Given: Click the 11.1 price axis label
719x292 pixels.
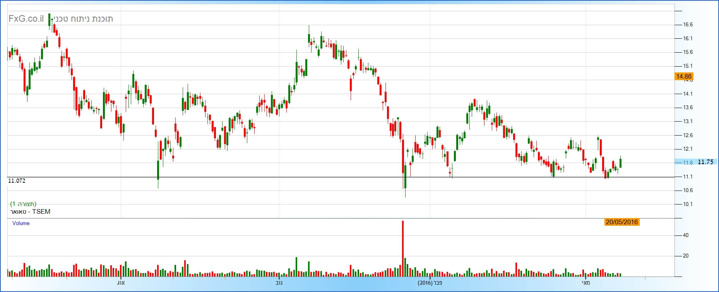Looking at the screenshot, I should click(688, 177).
